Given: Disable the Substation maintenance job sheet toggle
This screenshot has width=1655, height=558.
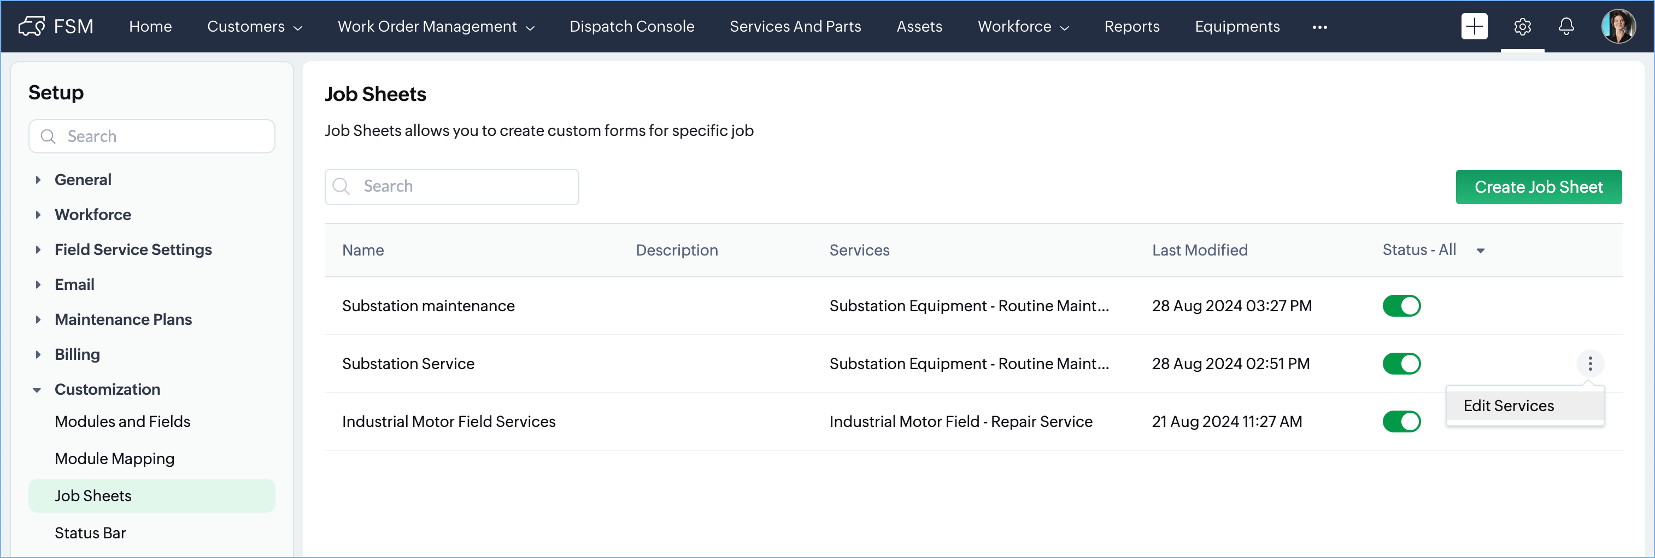Looking at the screenshot, I should click(1401, 306).
